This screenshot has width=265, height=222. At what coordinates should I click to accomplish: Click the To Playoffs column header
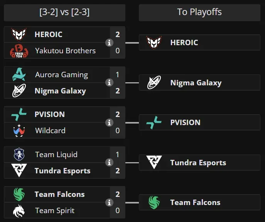[199, 12]
